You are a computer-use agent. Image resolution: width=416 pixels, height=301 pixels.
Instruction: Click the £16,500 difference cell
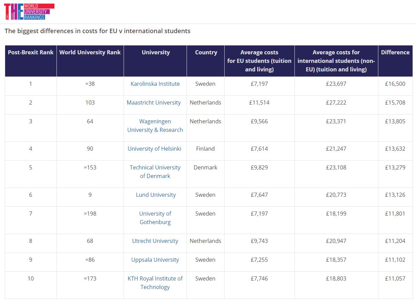click(395, 84)
